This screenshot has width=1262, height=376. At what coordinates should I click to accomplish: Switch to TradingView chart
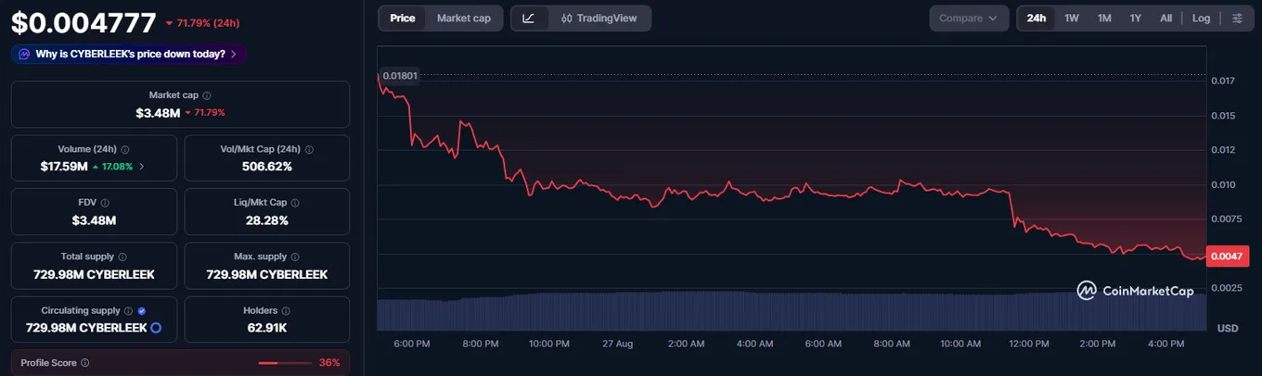pyautogui.click(x=599, y=19)
